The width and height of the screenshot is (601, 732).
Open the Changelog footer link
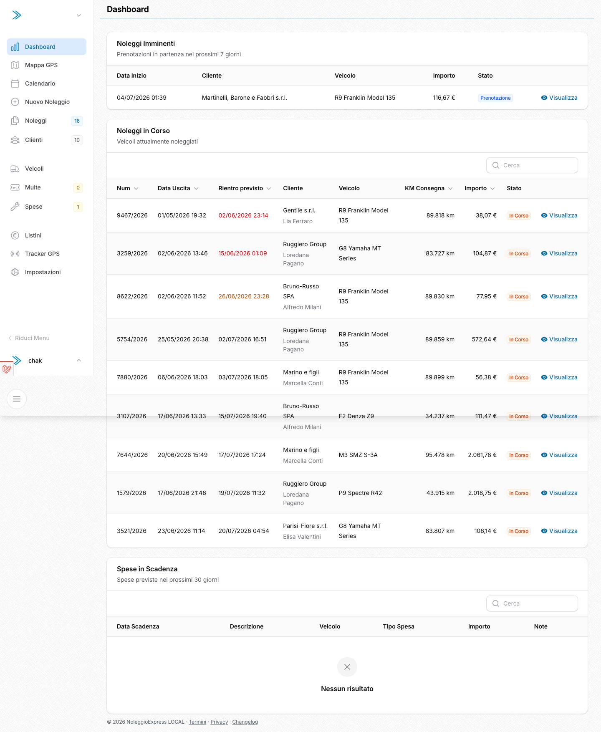[245, 722]
